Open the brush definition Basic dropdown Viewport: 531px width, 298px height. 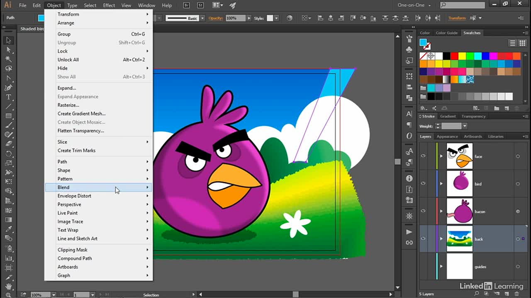[202, 18]
